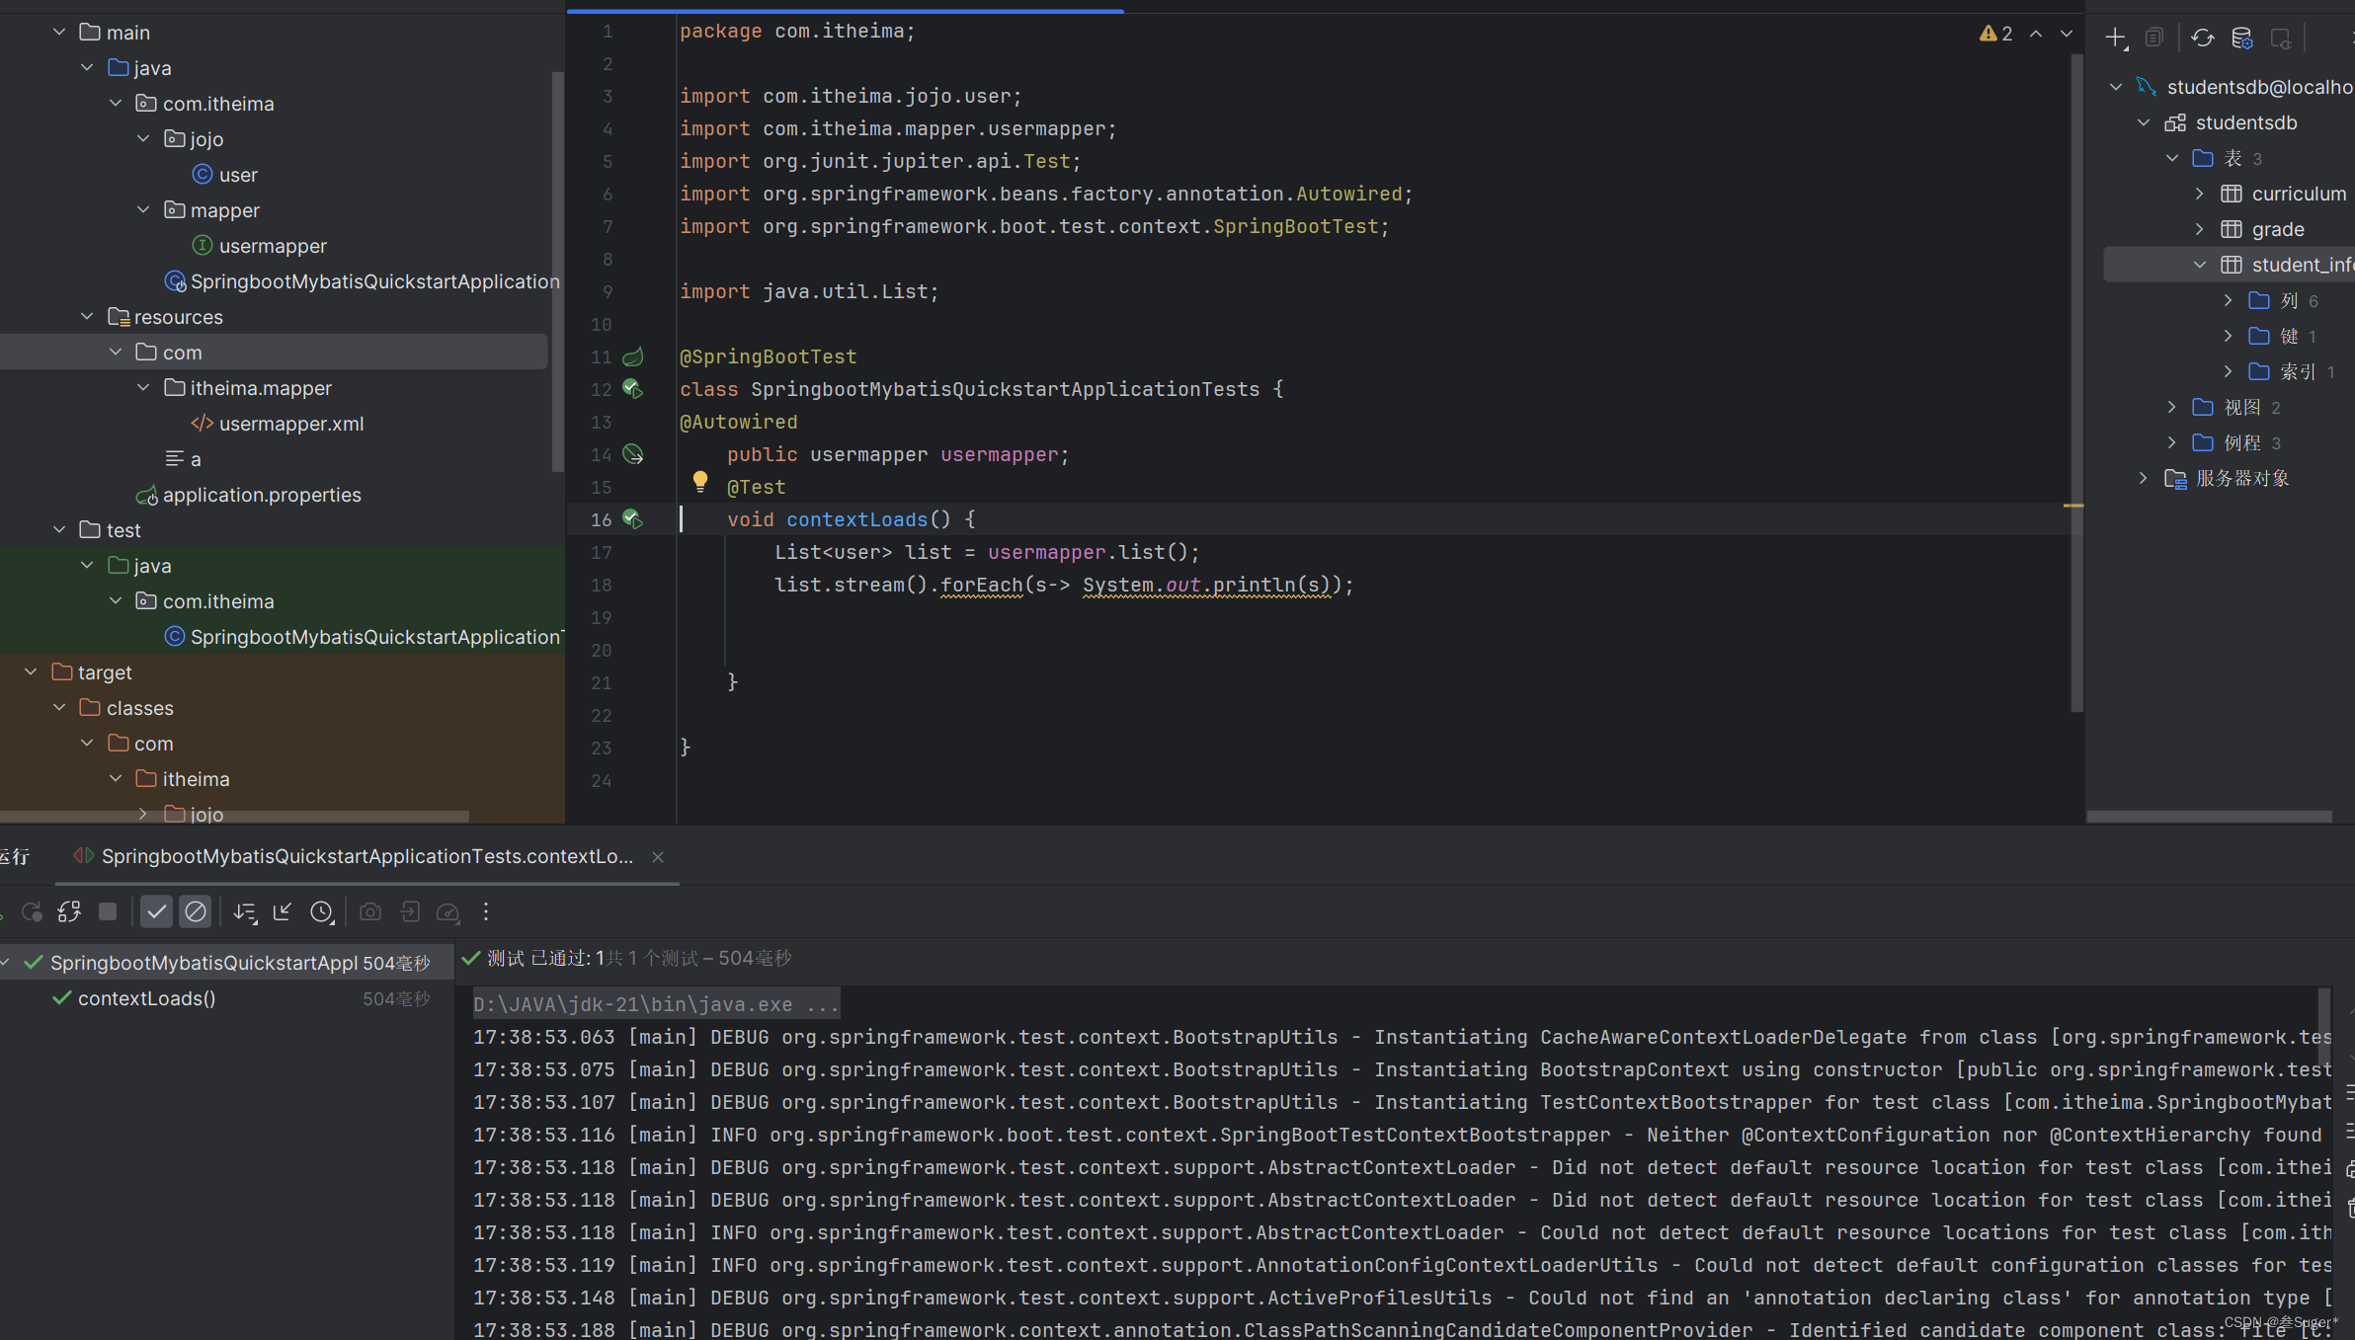Expand the 视图 folder in database
Image resolution: width=2355 pixels, height=1340 pixels.
click(2171, 407)
